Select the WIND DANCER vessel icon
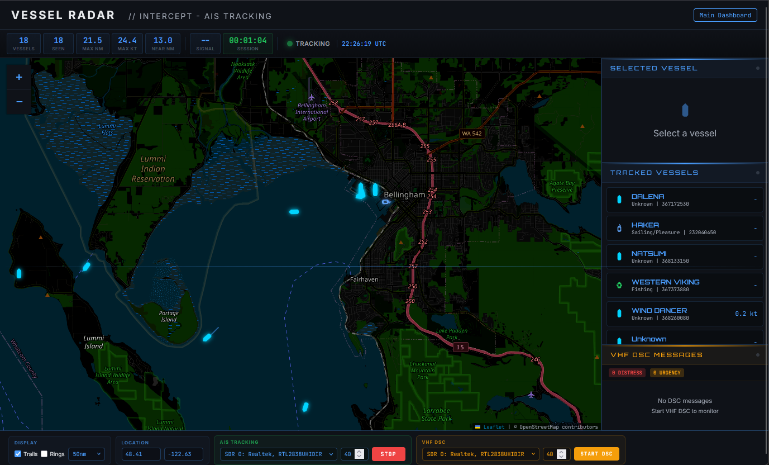769x465 pixels. click(x=620, y=314)
